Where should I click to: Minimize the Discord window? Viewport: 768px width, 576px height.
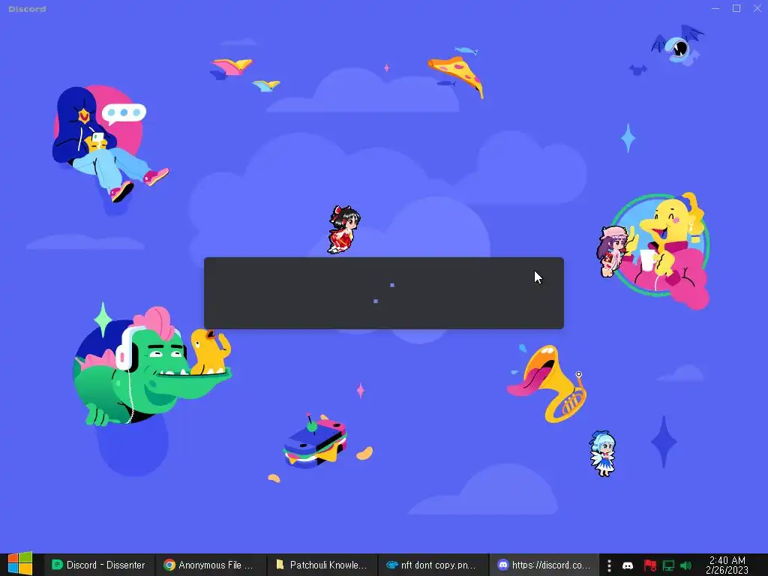[x=715, y=8]
